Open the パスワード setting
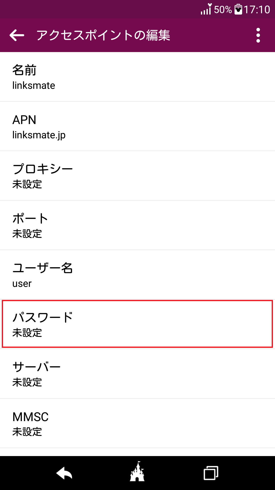275x490 pixels. (137, 324)
